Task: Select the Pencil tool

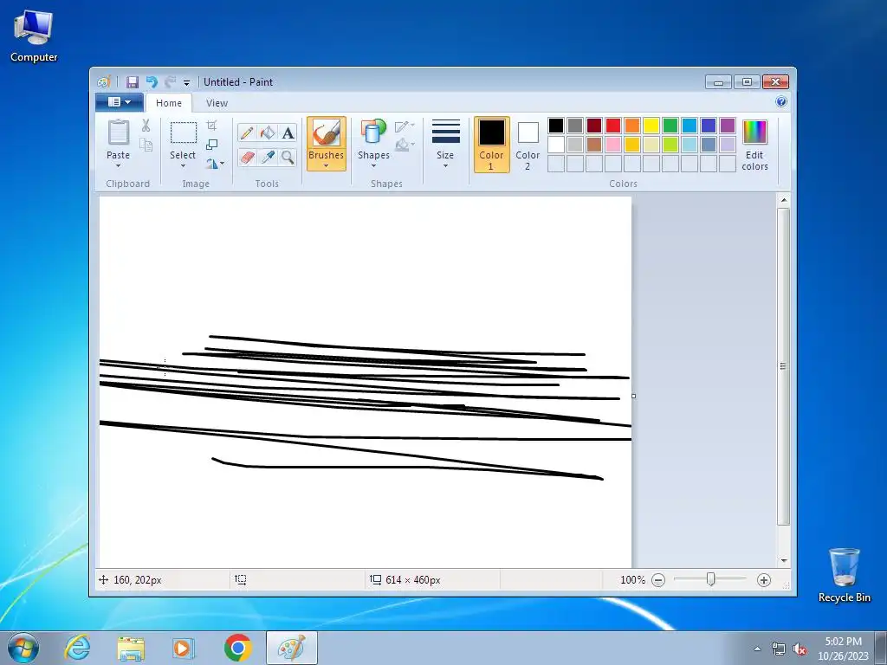Action: coord(247,133)
